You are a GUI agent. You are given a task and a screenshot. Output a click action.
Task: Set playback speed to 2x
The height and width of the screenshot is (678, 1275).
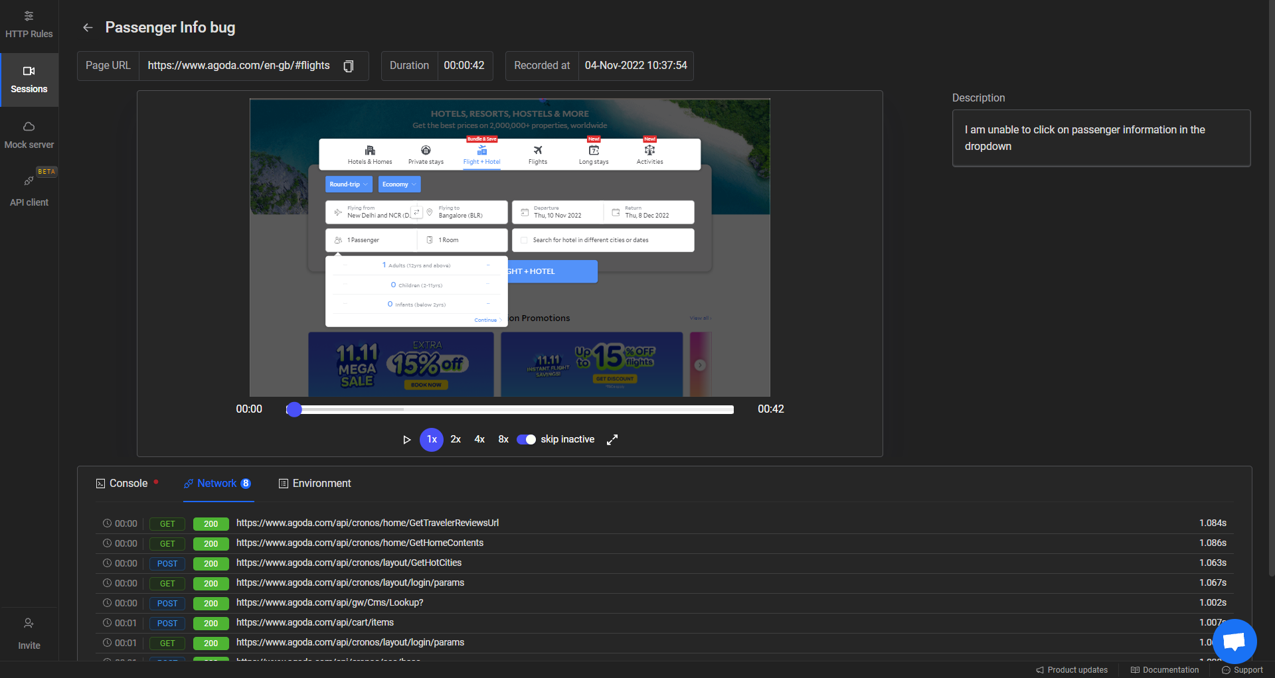456,439
